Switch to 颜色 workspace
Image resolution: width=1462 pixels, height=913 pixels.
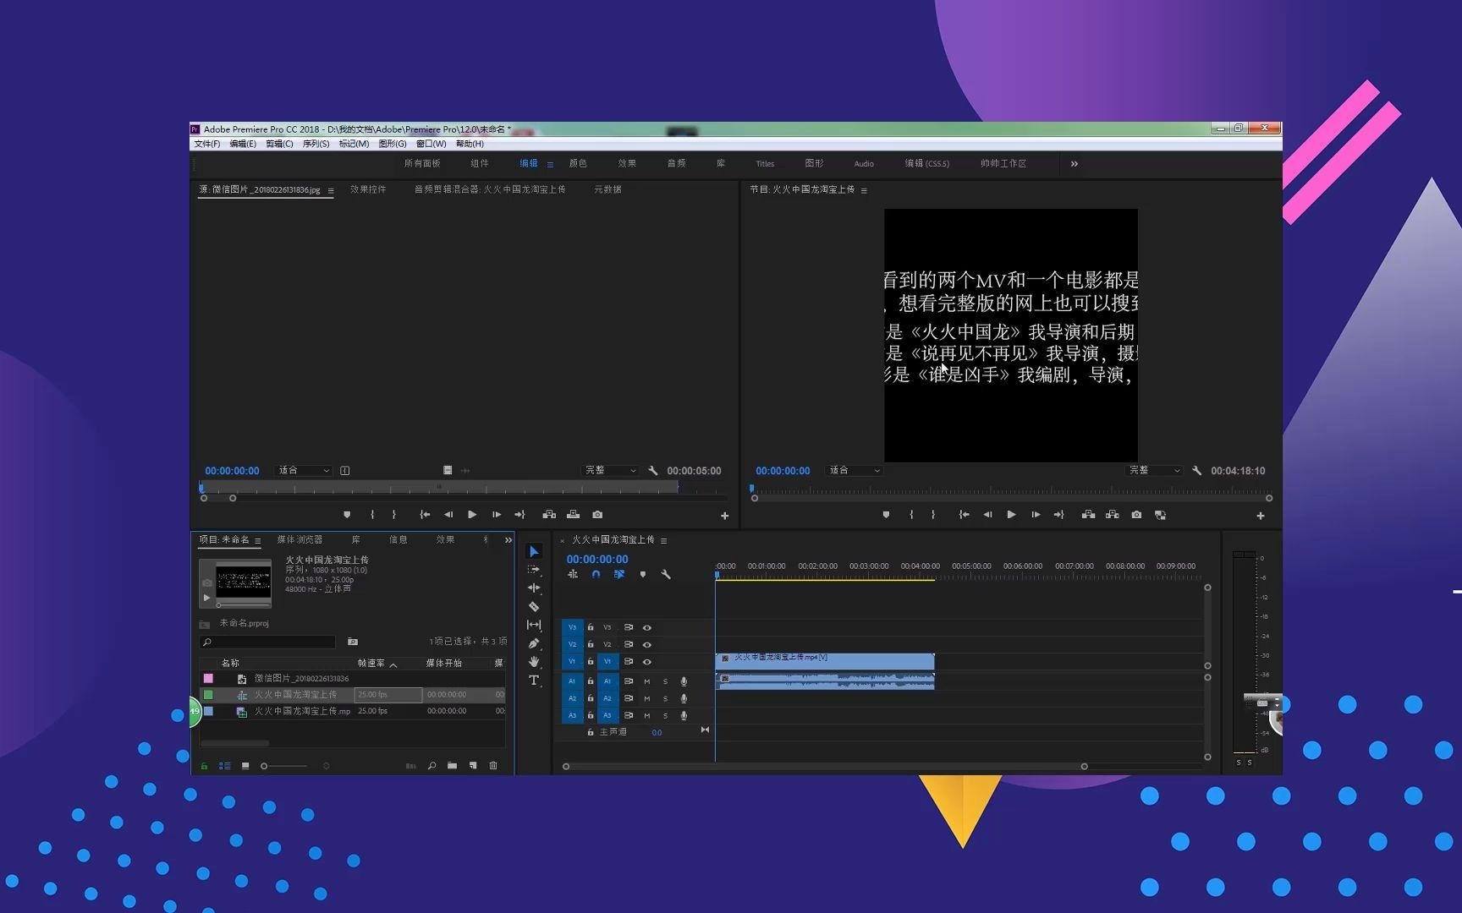(x=578, y=164)
